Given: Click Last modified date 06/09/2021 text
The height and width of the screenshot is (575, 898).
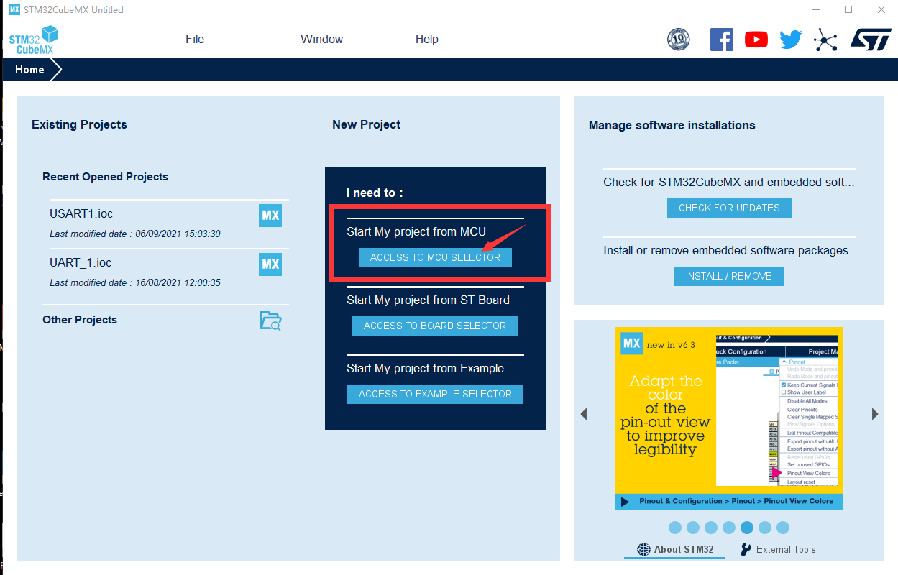Looking at the screenshot, I should [x=135, y=234].
